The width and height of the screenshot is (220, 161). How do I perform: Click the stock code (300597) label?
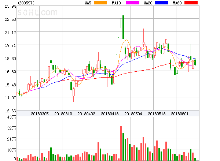(26, 3)
